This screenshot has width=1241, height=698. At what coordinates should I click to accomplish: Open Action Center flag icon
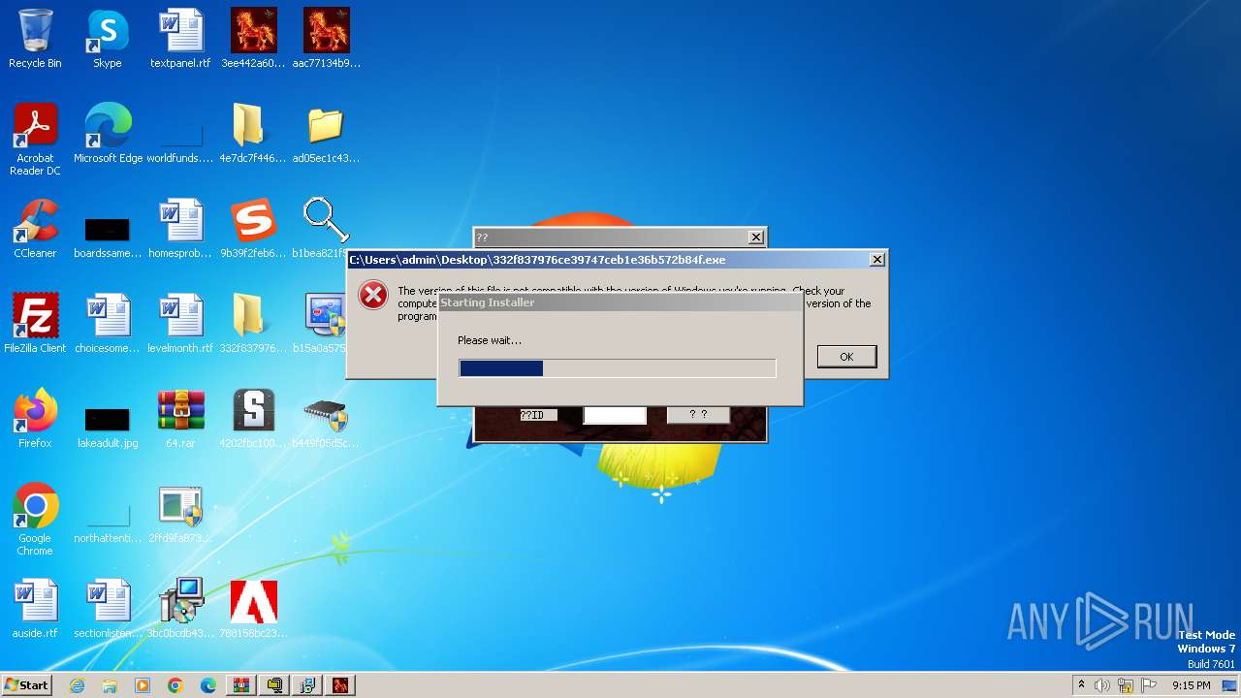(x=1149, y=685)
